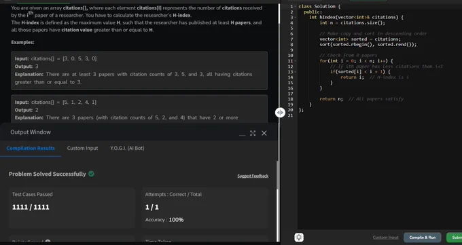This screenshot has width=462, height=245.
Task: Close the Output Window
Action: [264, 133]
